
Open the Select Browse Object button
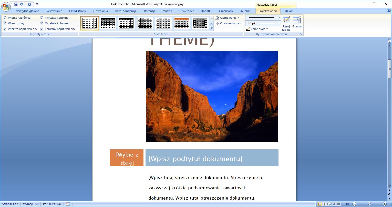tap(389, 194)
